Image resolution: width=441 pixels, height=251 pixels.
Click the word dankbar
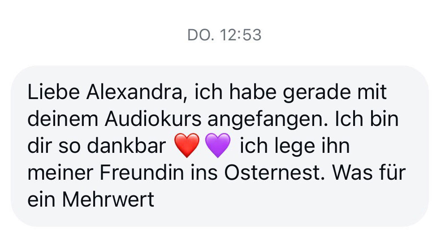tap(126, 146)
